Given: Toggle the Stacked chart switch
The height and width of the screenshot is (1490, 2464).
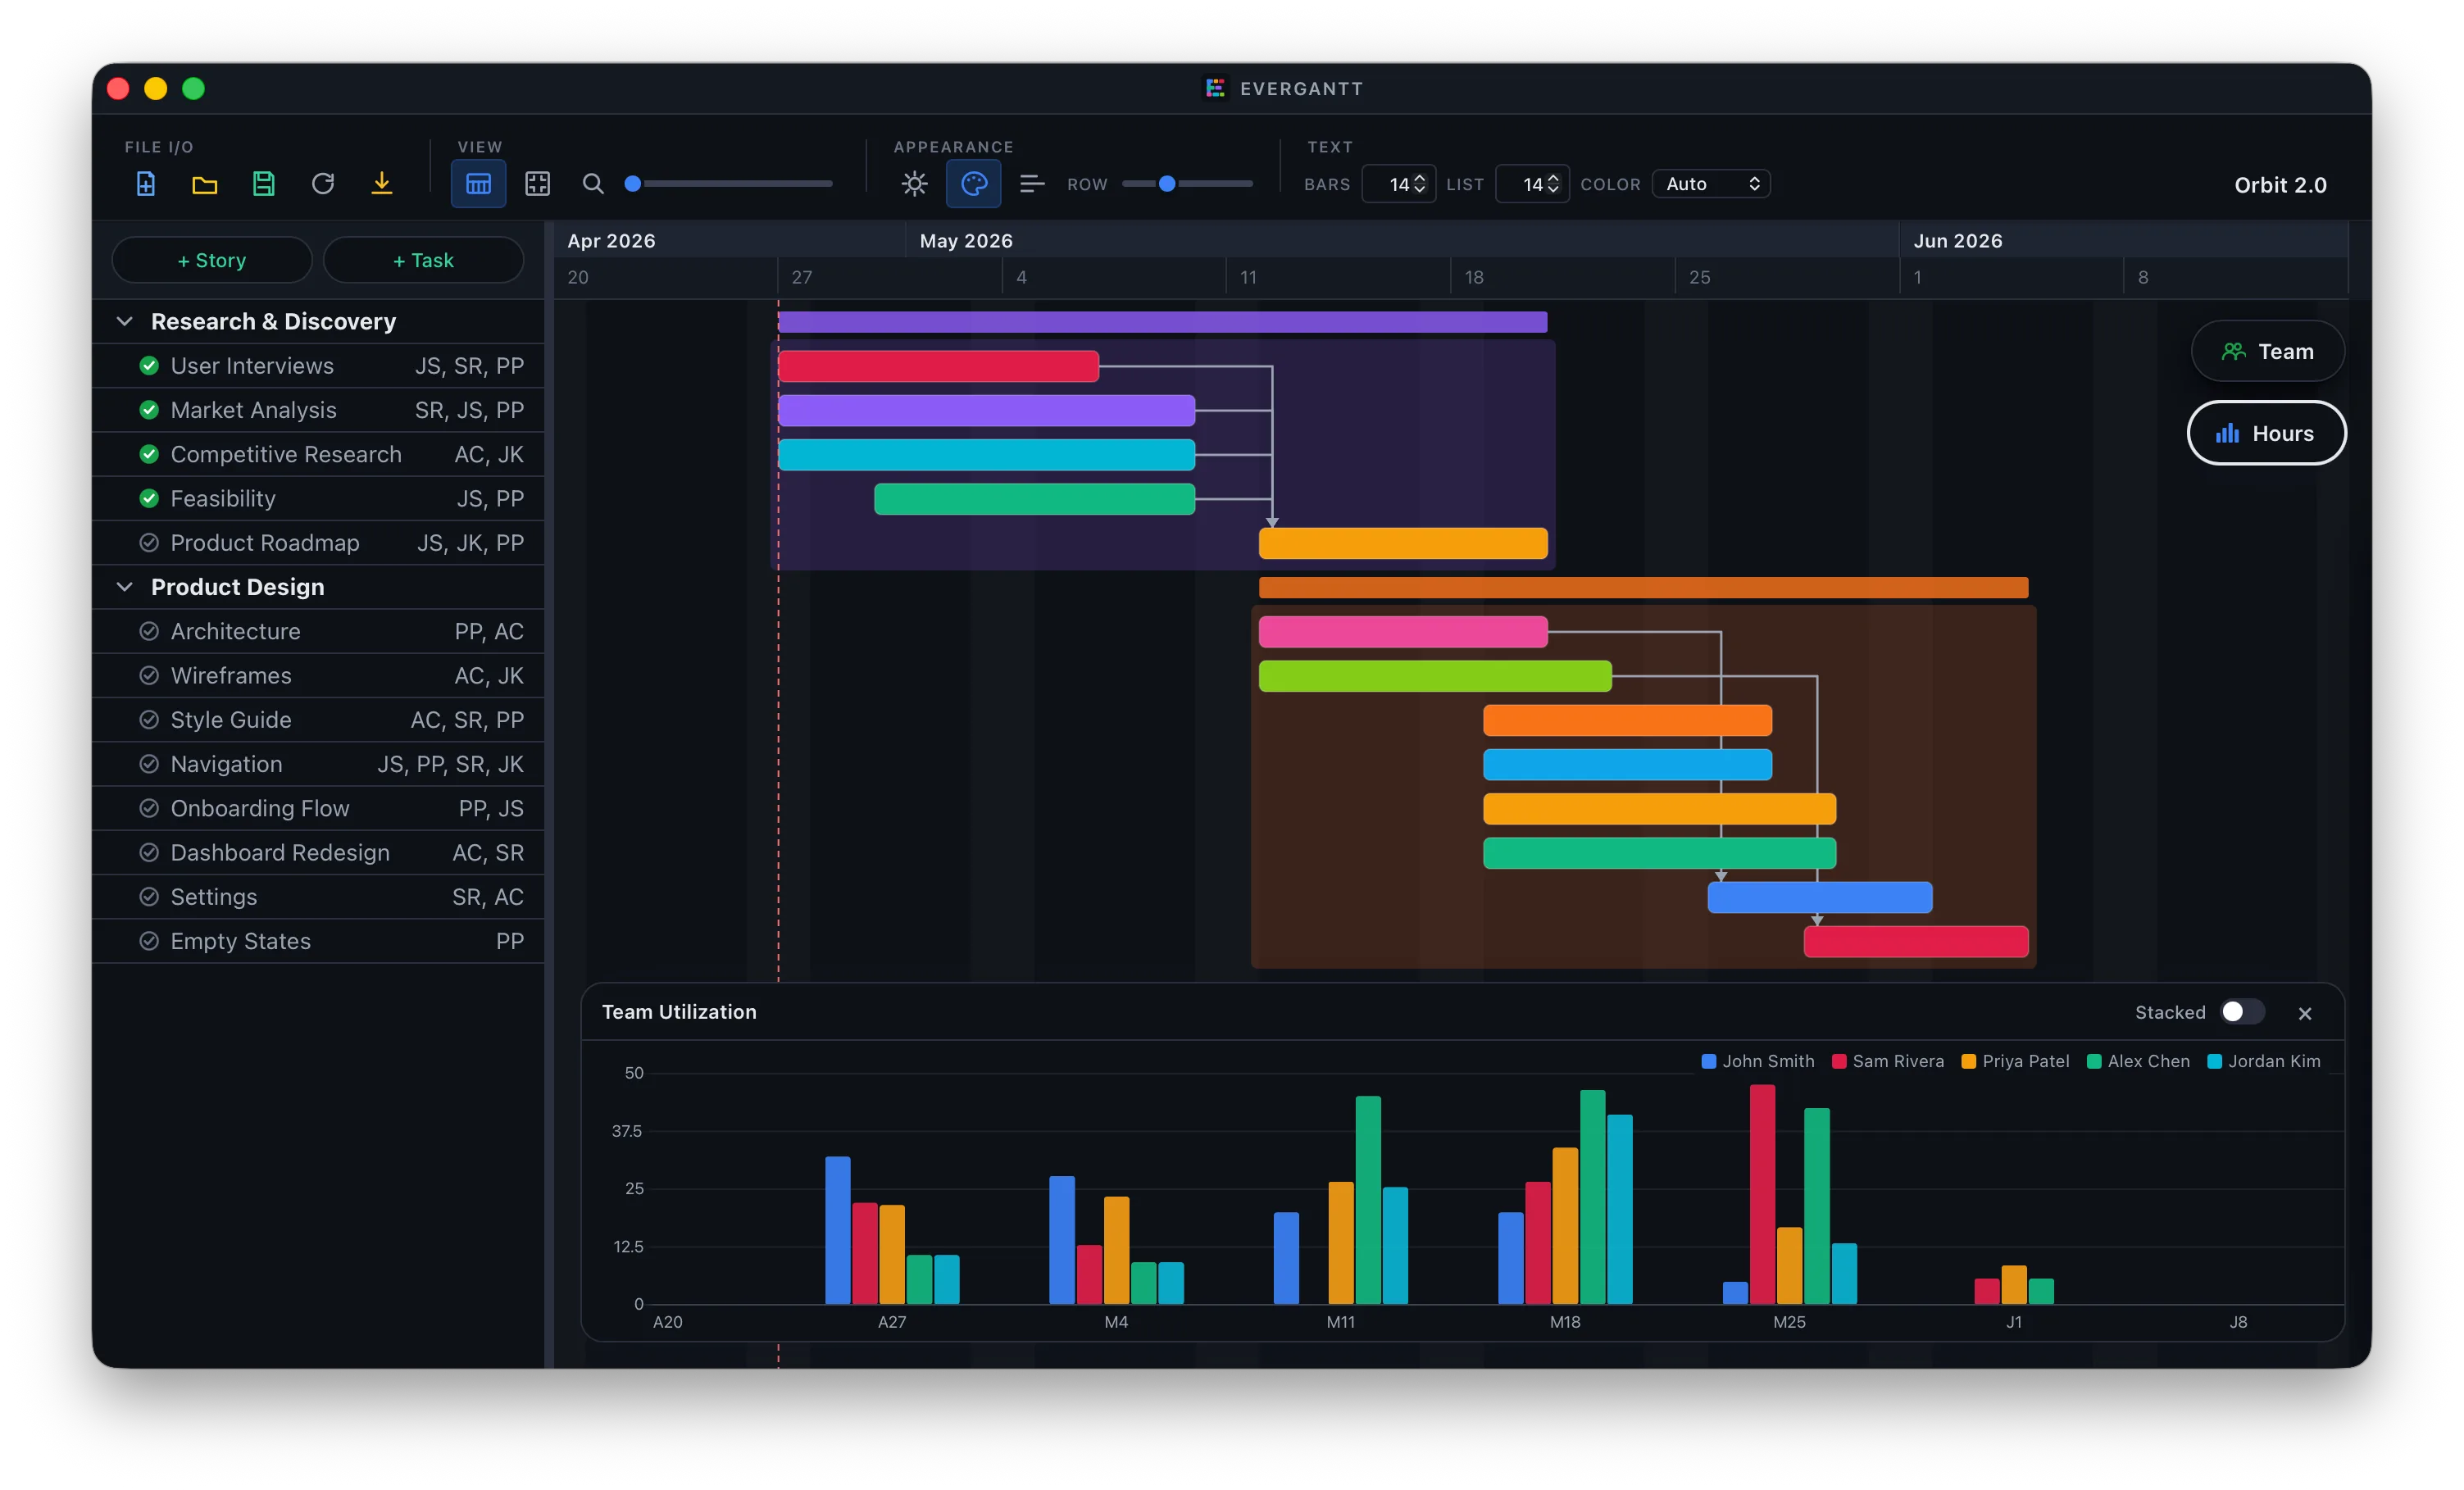Looking at the screenshot, I should (2241, 1011).
